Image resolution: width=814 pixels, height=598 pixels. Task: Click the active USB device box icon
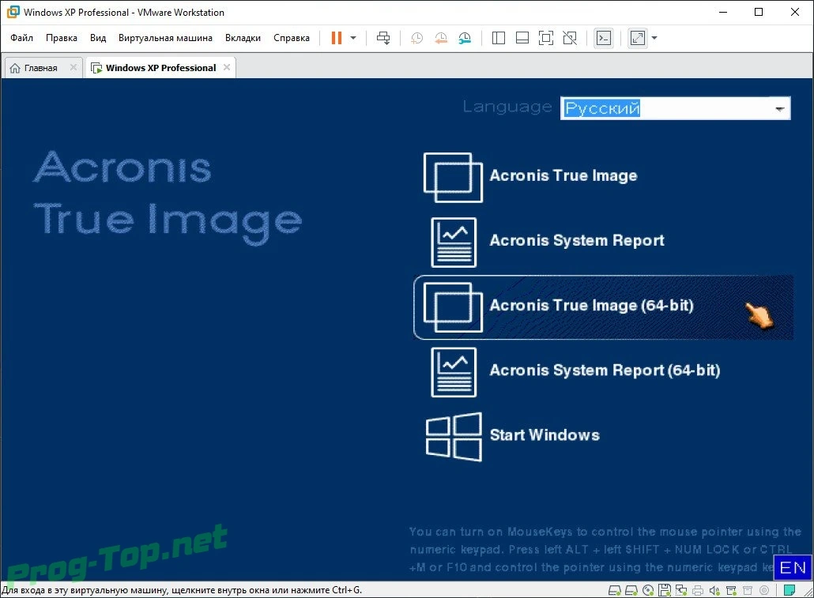731,590
